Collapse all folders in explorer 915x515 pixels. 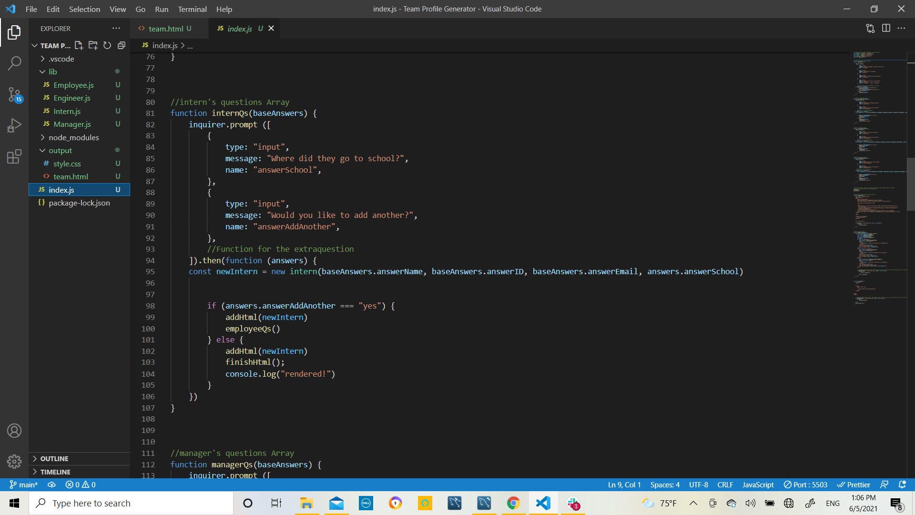coord(122,45)
